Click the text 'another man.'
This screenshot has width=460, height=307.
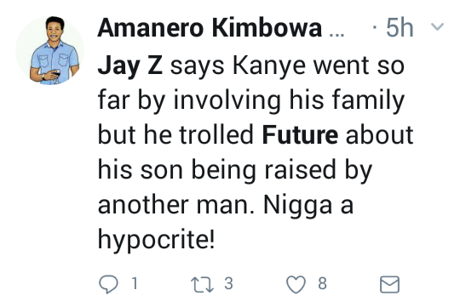pos(176,205)
